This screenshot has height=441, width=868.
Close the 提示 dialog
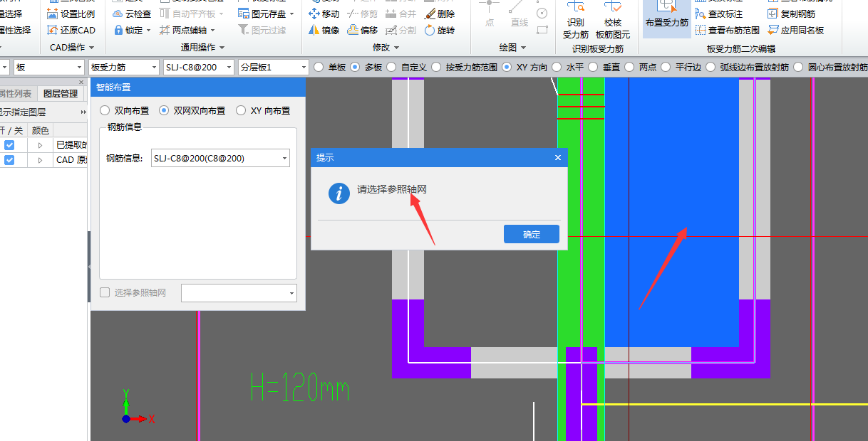[x=558, y=157]
